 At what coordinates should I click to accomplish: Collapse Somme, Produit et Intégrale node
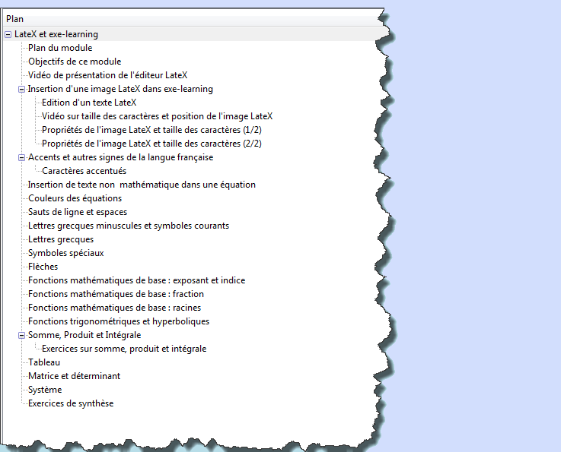(21, 335)
